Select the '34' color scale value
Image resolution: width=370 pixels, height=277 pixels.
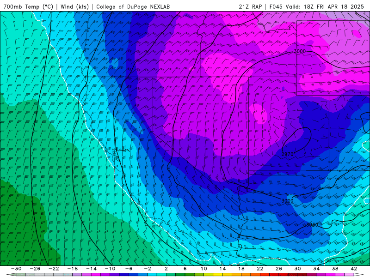(x=316, y=269)
